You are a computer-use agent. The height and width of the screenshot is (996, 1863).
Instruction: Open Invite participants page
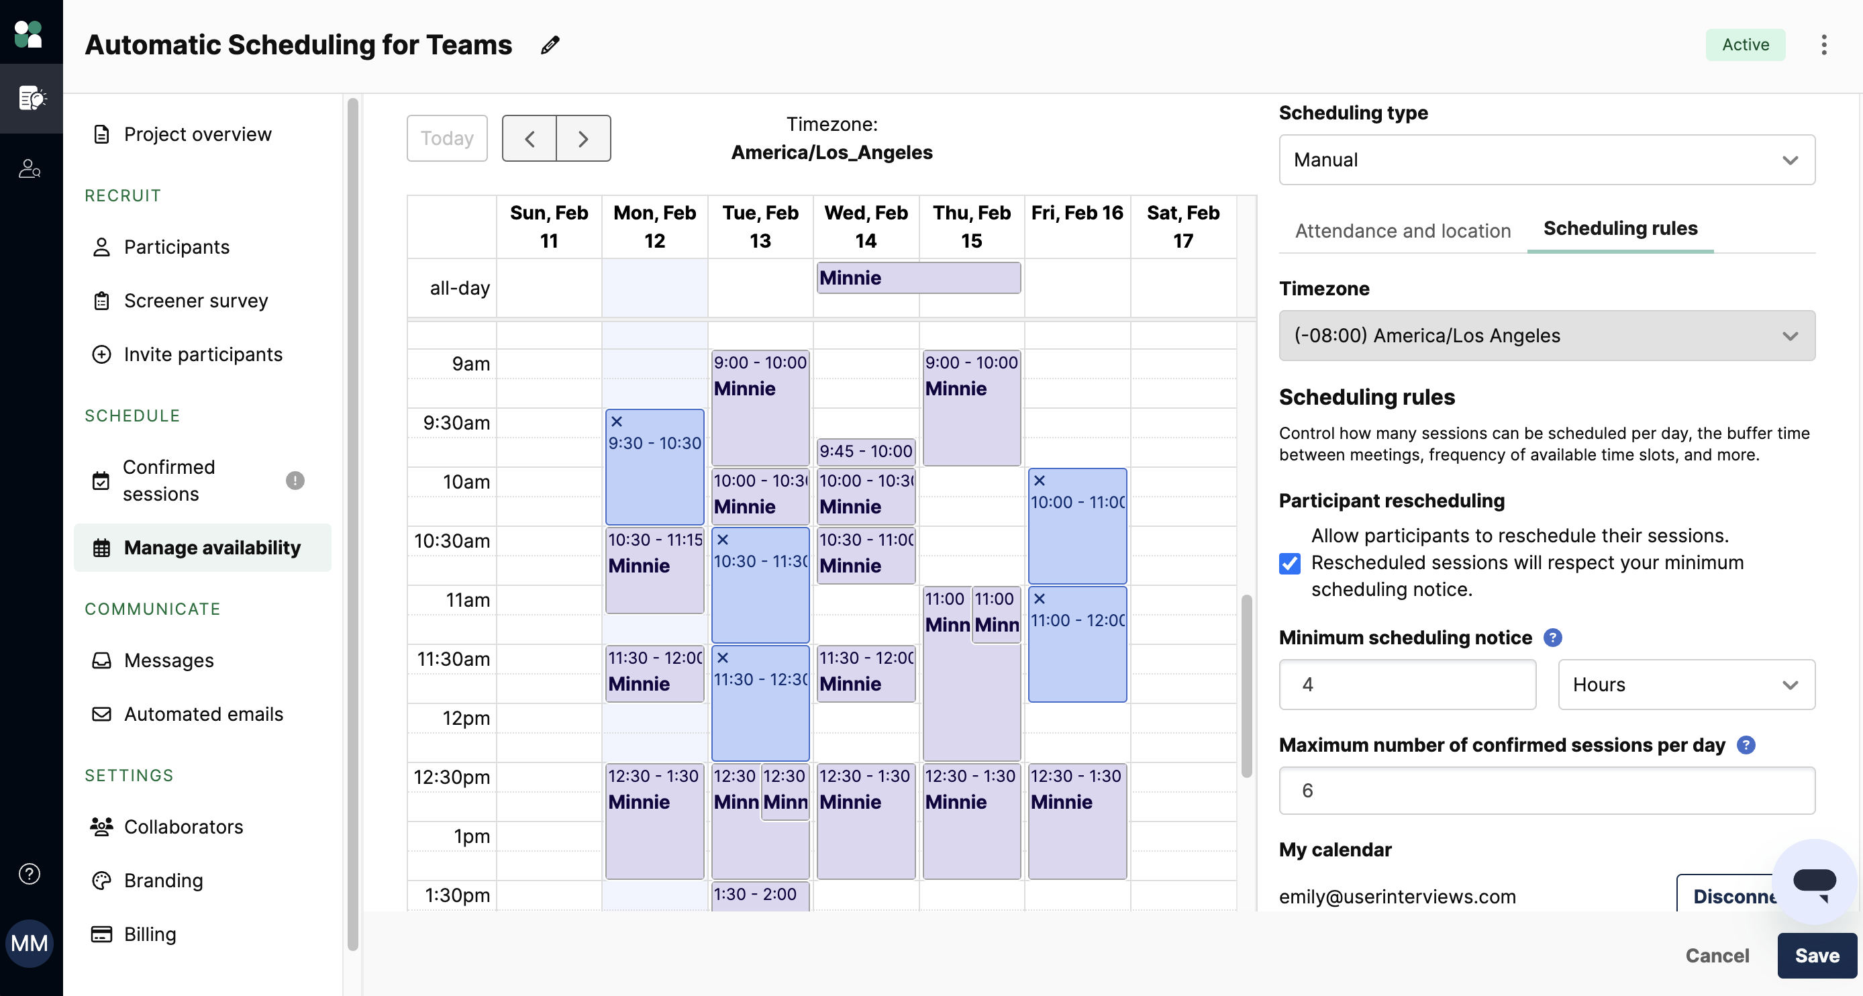(203, 354)
